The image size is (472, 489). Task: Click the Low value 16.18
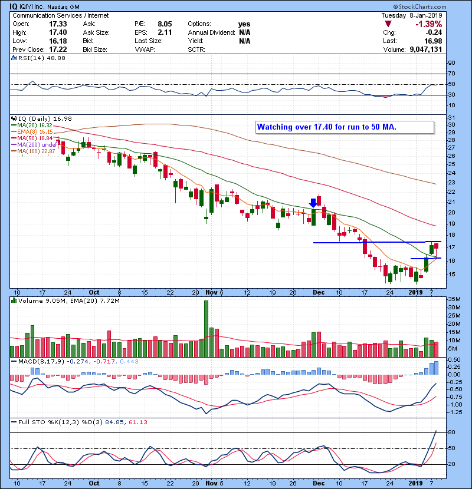(x=58, y=41)
